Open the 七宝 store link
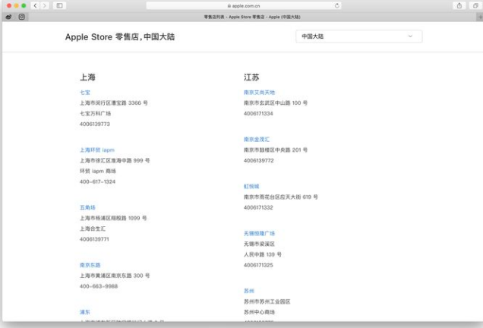 click(x=85, y=93)
